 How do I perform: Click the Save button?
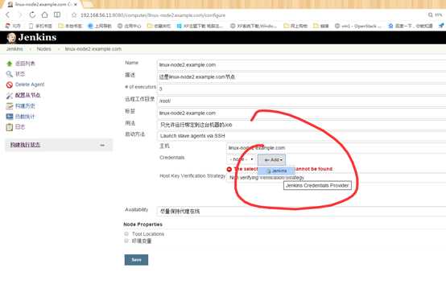click(x=136, y=260)
